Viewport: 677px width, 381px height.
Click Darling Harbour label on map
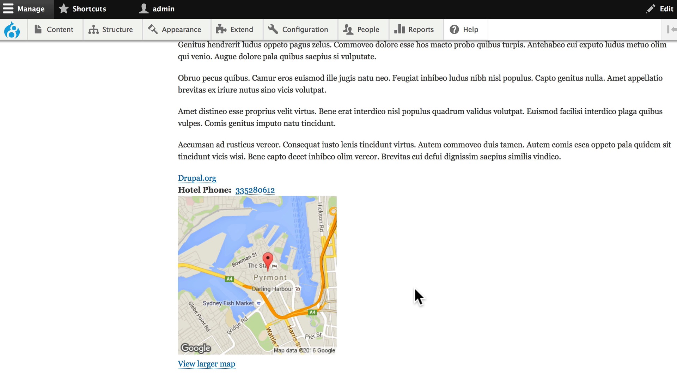click(273, 289)
